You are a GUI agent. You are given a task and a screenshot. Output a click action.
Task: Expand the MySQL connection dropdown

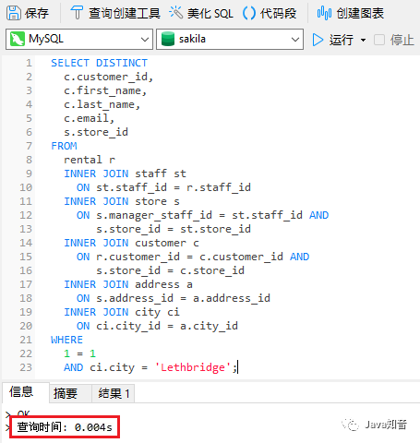145,40
